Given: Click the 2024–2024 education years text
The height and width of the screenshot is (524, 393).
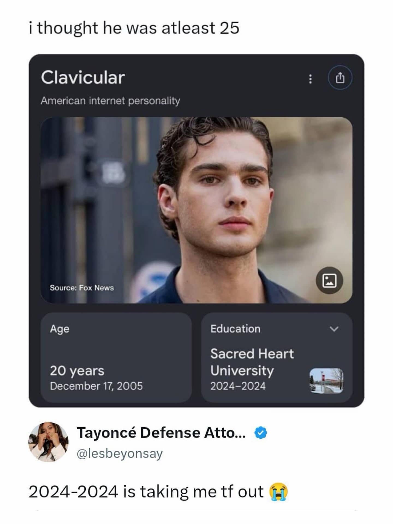Looking at the screenshot, I should point(238,386).
